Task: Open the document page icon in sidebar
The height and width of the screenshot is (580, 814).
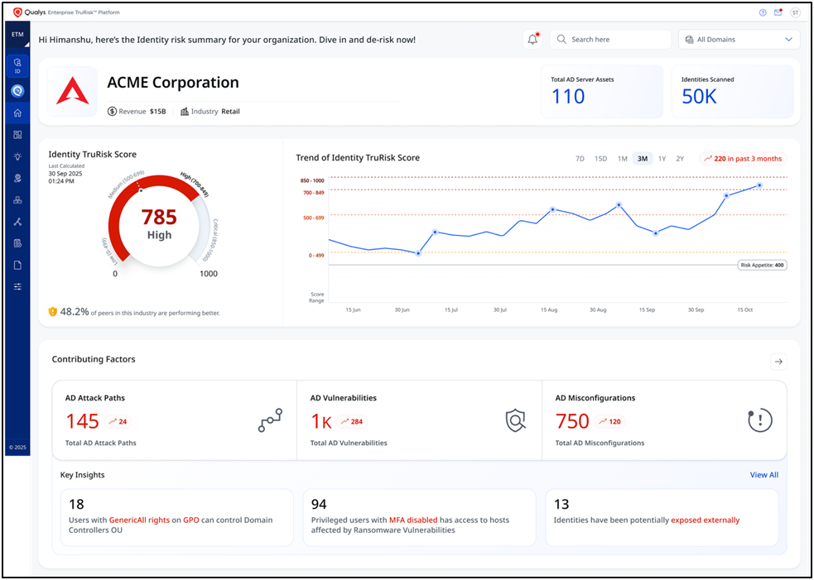Action: (17, 265)
